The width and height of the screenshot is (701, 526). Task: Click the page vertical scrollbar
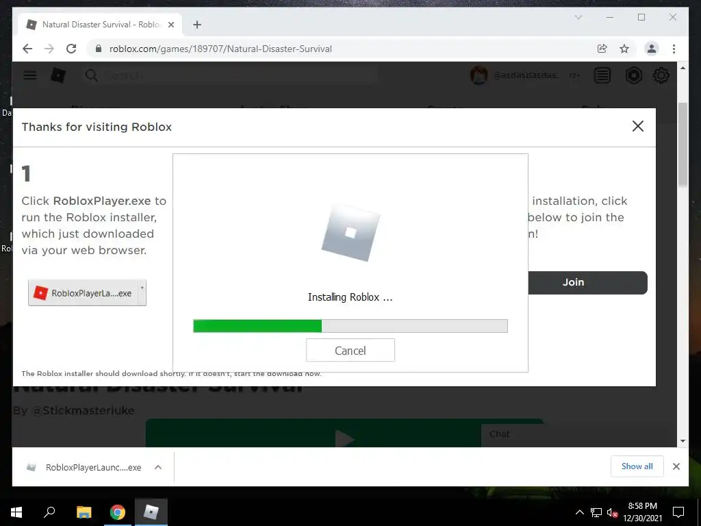pos(683,145)
